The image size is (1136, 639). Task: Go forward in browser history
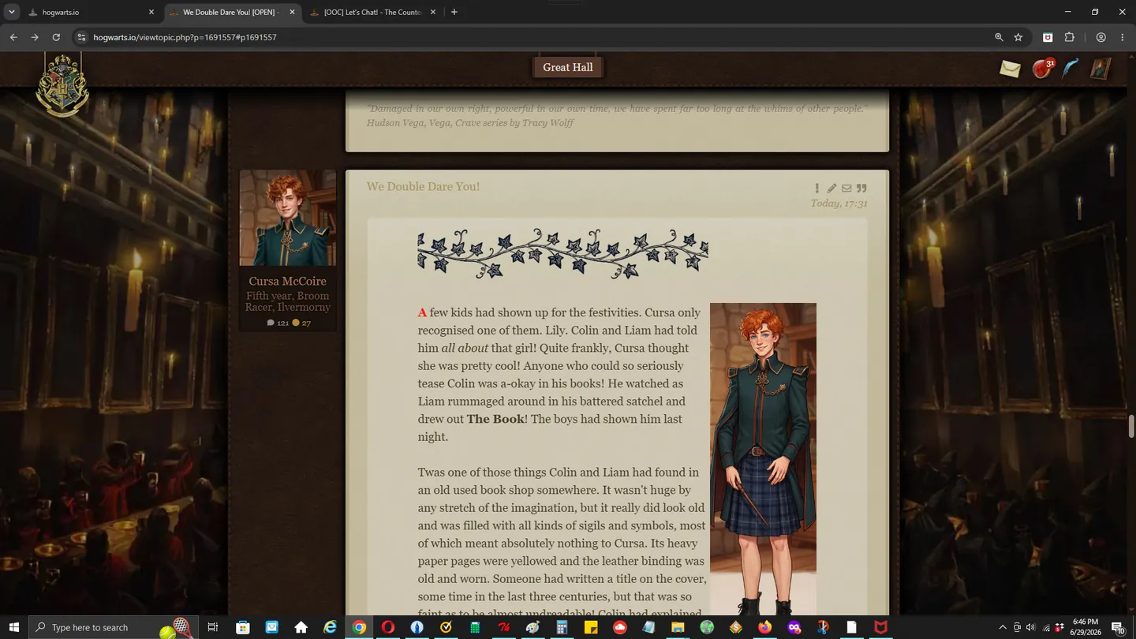pyautogui.click(x=35, y=37)
